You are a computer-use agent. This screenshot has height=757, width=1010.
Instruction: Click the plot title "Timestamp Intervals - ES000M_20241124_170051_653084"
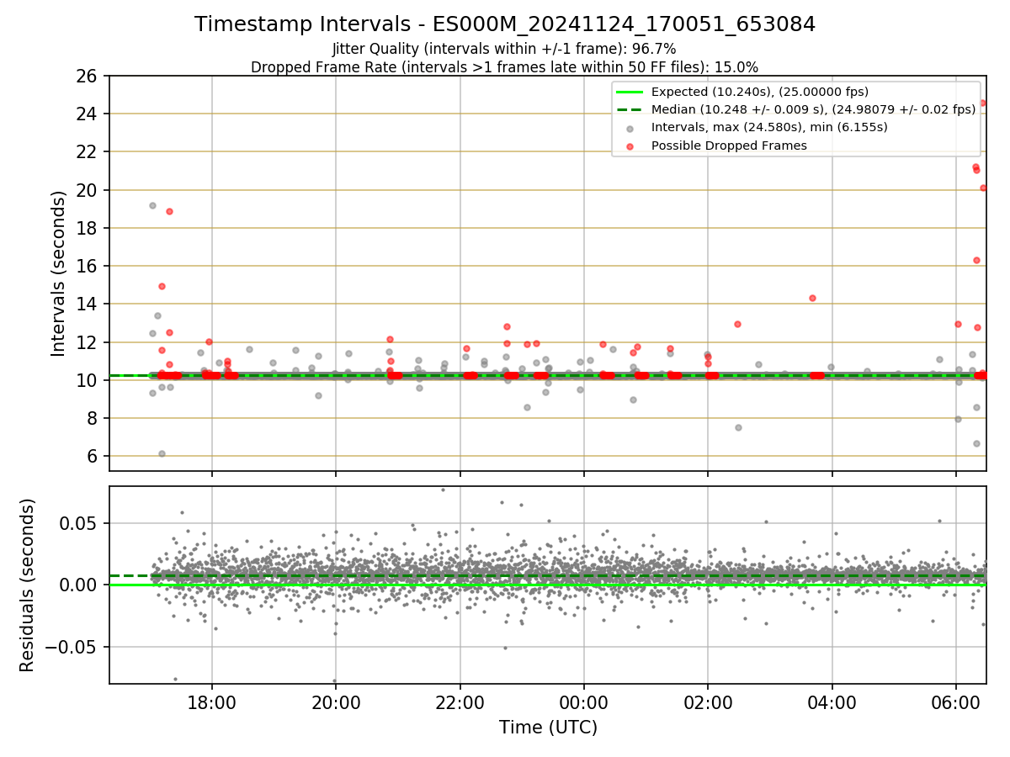(x=505, y=24)
